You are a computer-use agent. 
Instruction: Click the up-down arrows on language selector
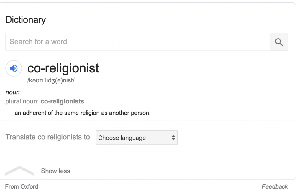tap(173, 138)
